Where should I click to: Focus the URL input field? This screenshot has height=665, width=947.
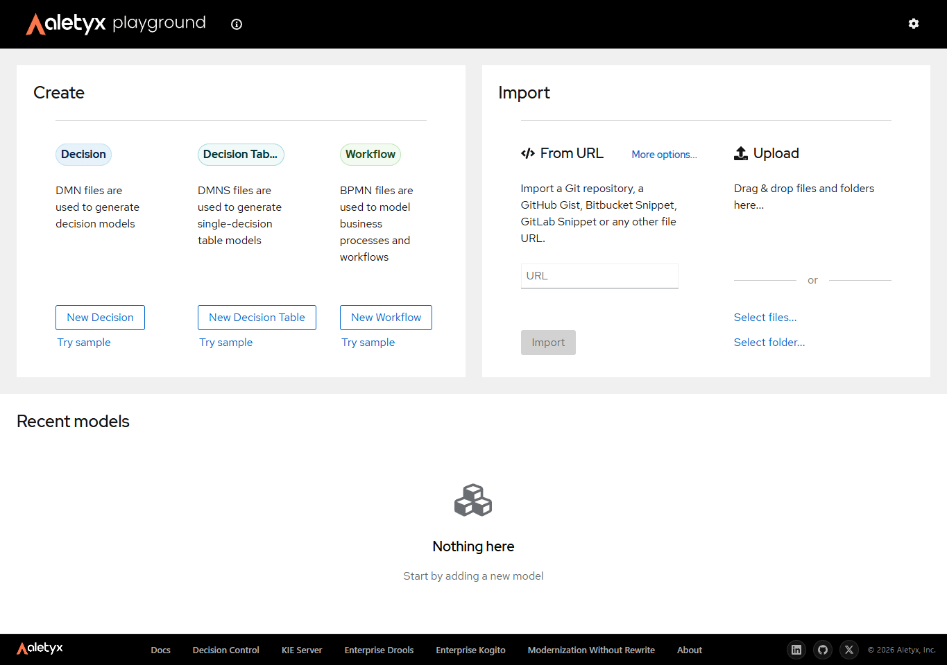(599, 276)
